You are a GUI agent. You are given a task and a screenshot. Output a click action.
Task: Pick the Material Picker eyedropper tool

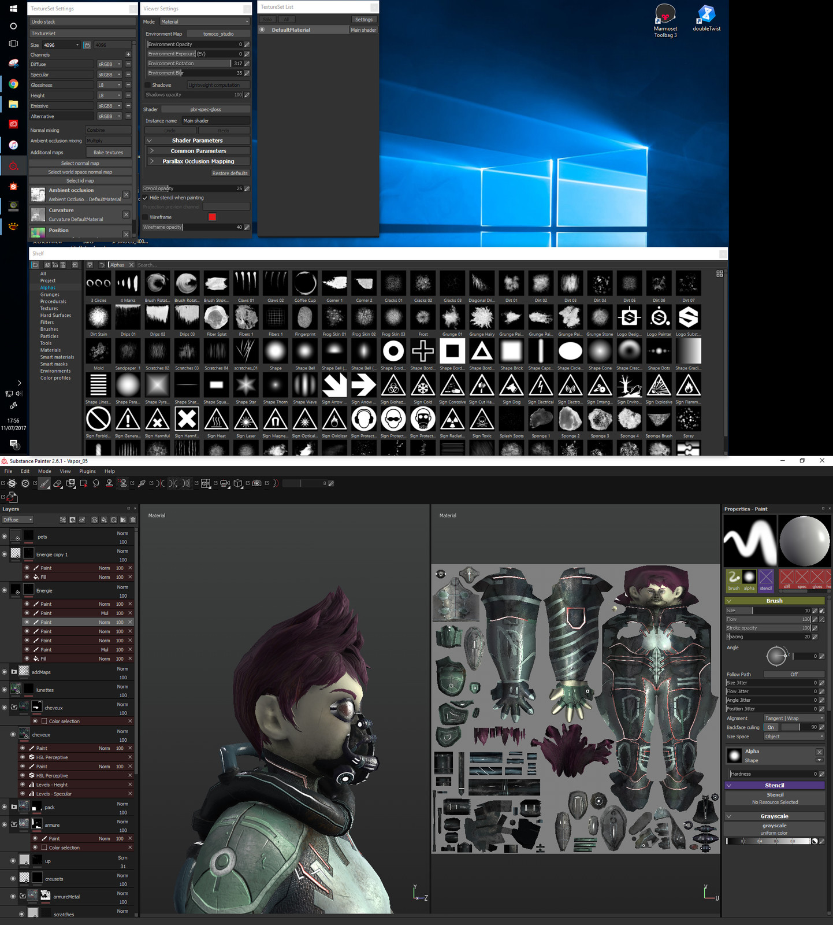point(142,483)
